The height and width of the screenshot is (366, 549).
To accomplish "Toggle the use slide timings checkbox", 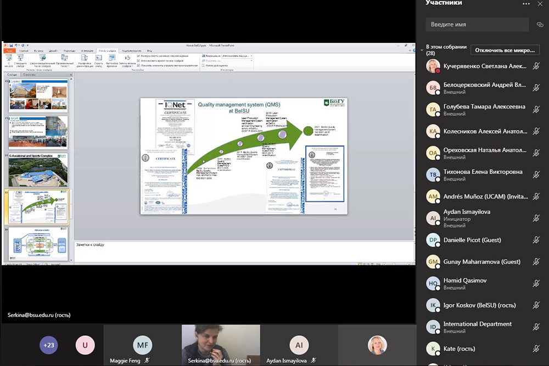I will [138, 60].
